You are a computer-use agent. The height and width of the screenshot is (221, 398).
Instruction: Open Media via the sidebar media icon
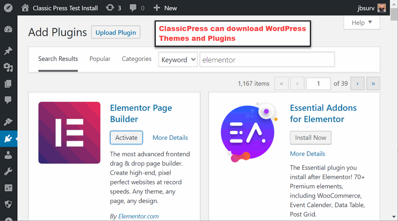[x=8, y=67]
